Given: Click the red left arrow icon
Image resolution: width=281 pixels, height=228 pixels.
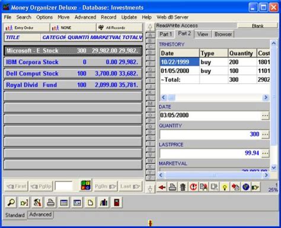Looking at the screenshot, I should pos(162,187).
